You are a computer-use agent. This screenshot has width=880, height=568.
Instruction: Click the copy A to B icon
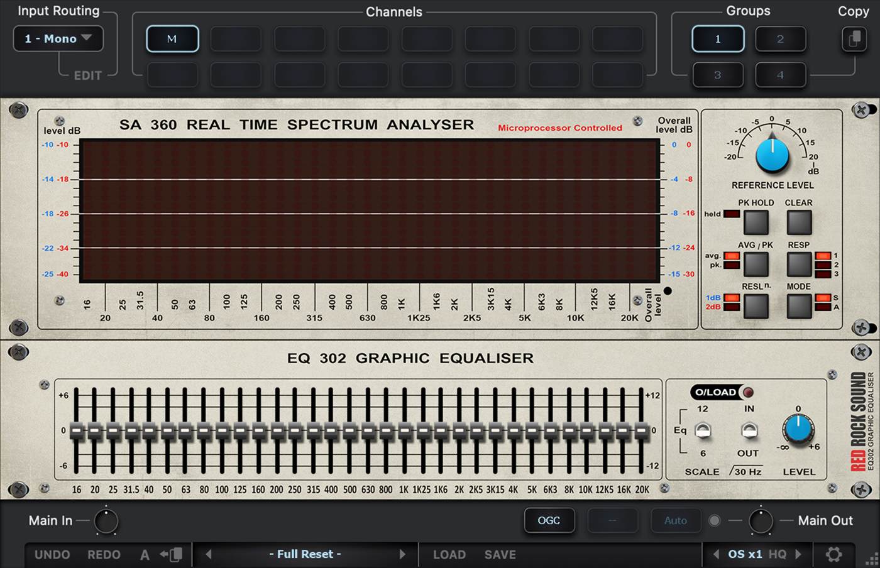[171, 554]
